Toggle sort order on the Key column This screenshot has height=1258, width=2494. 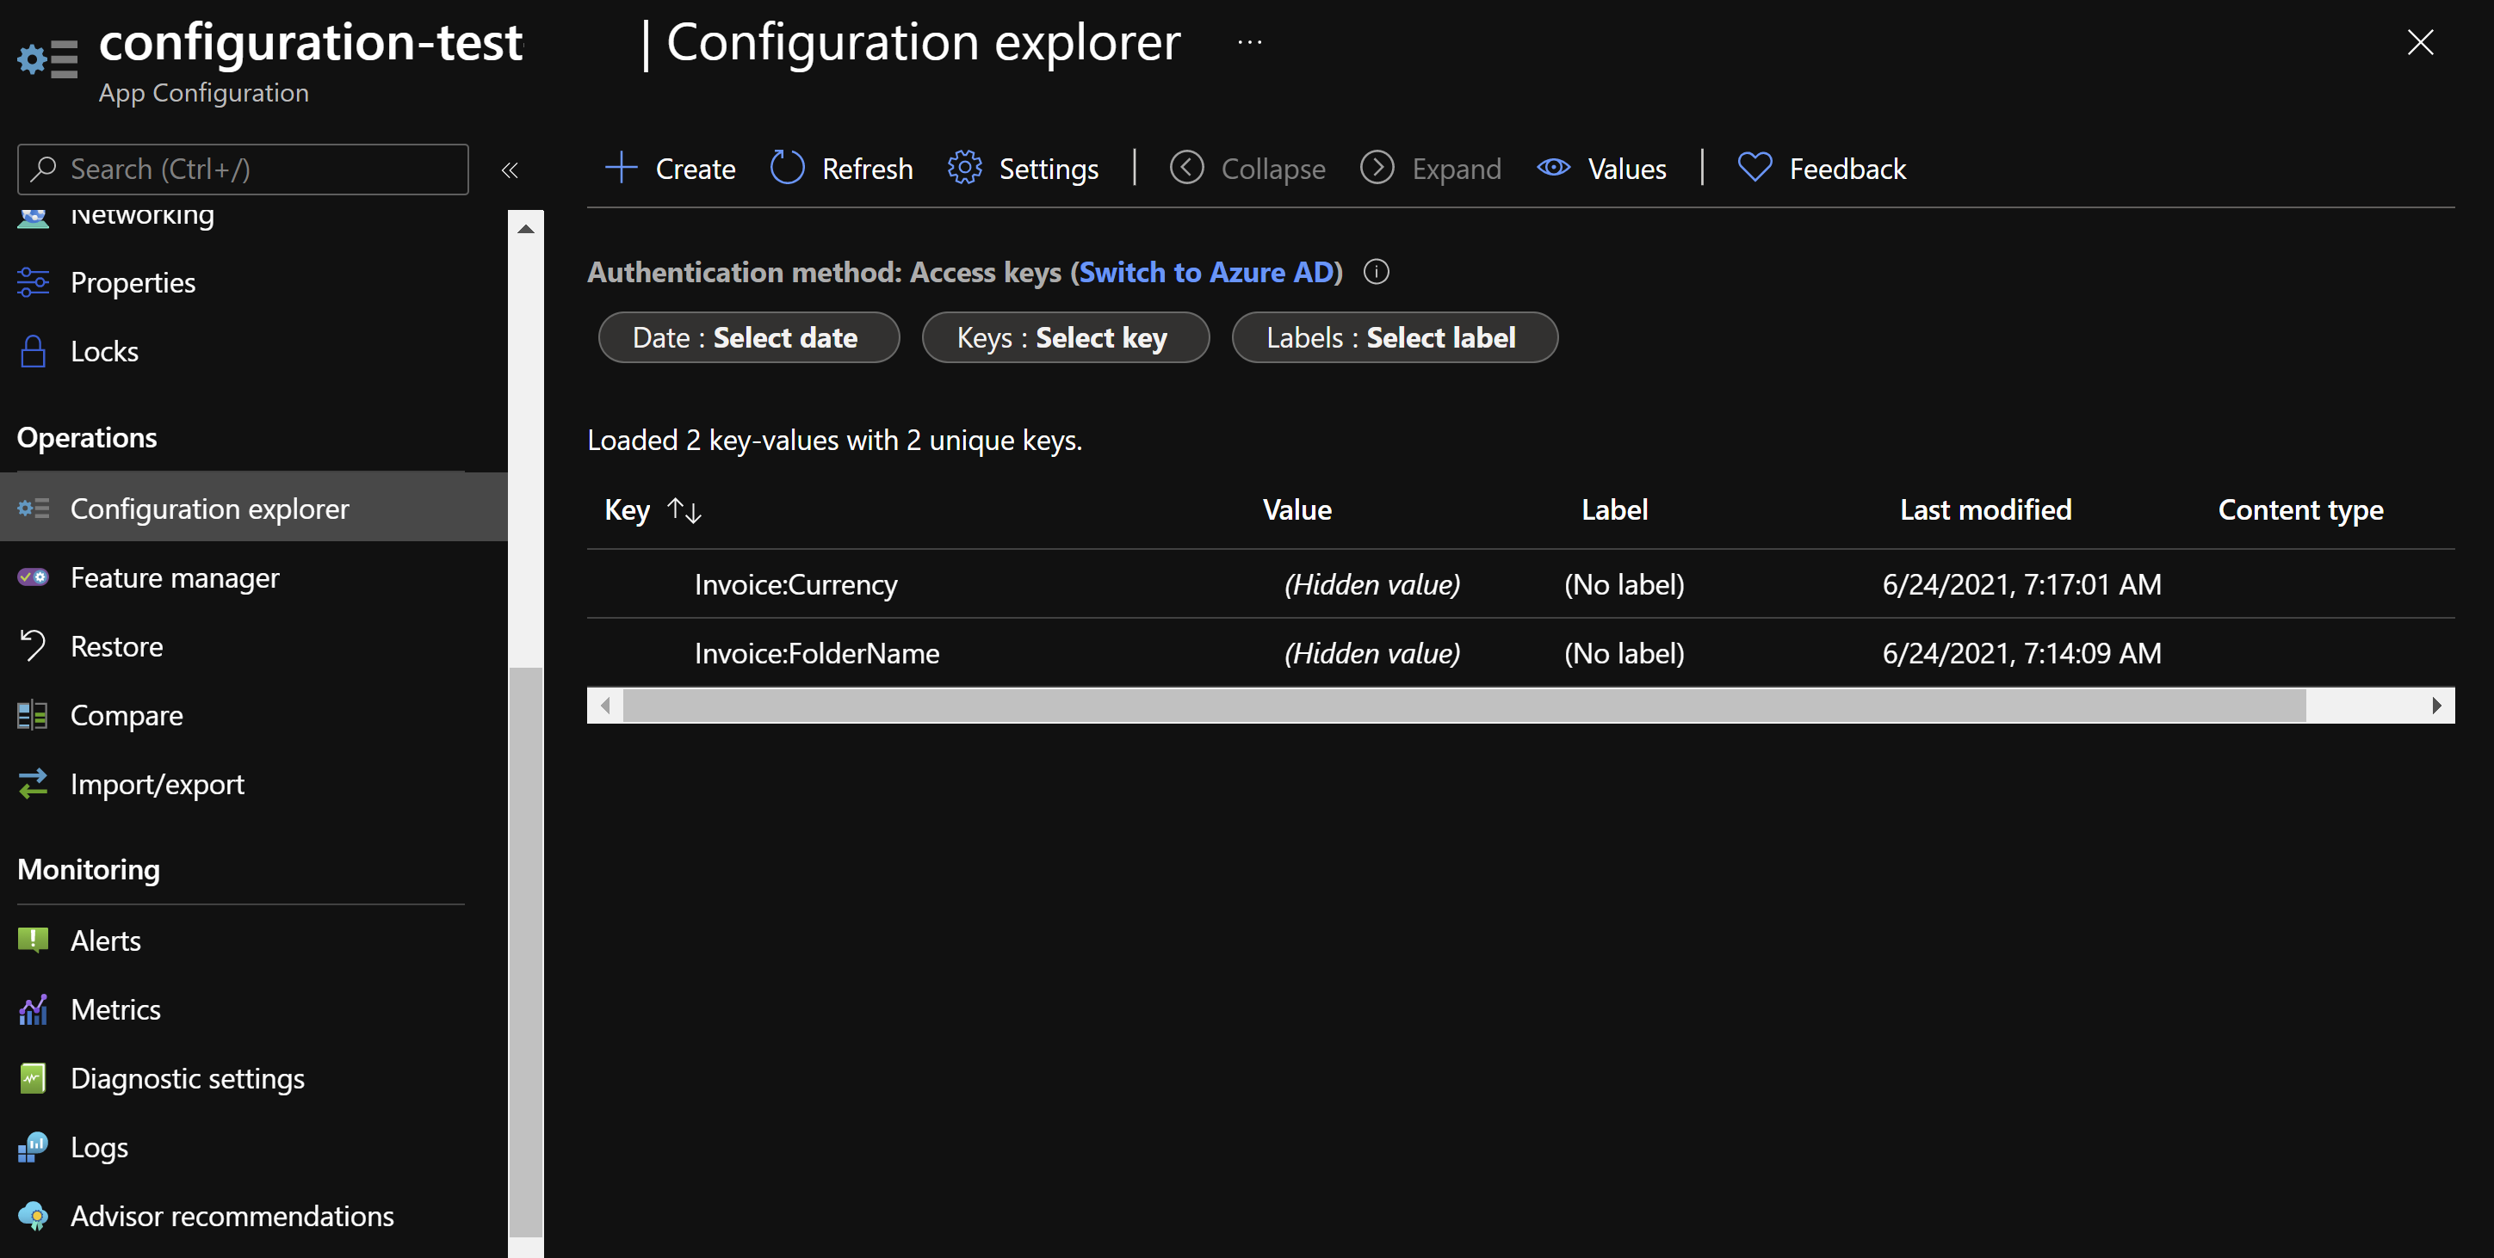pos(683,510)
